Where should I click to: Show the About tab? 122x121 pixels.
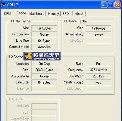(79, 14)
